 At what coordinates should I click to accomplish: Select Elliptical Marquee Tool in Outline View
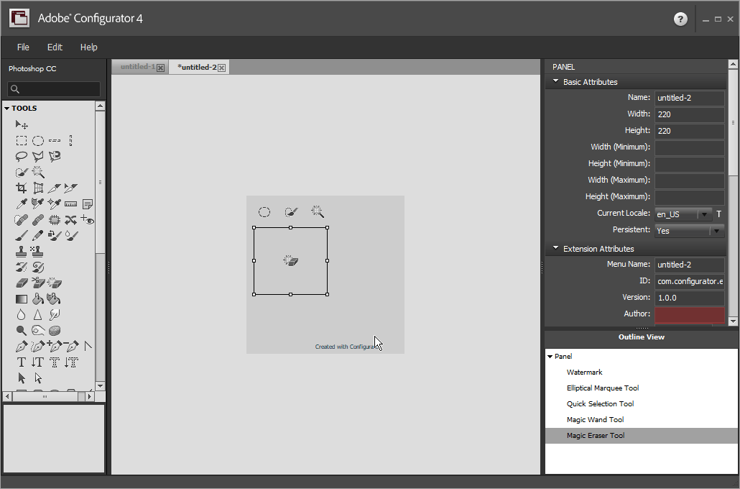tap(641, 388)
